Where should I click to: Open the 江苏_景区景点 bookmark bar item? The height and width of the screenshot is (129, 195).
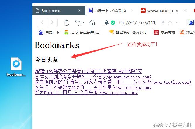[x=83, y=32]
